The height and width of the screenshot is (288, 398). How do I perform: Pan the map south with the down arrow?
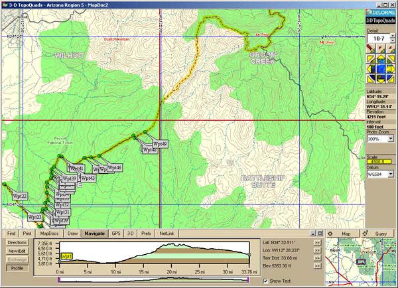pos(381,79)
